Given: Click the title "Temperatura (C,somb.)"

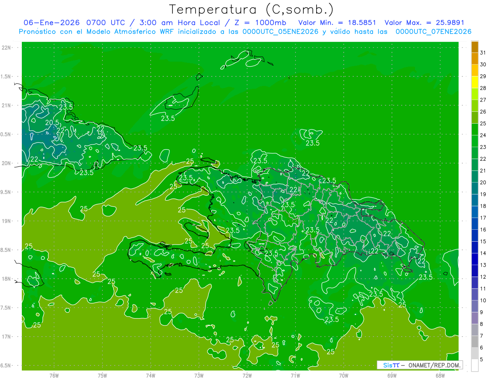Looking at the screenshot, I should click(x=251, y=9).
